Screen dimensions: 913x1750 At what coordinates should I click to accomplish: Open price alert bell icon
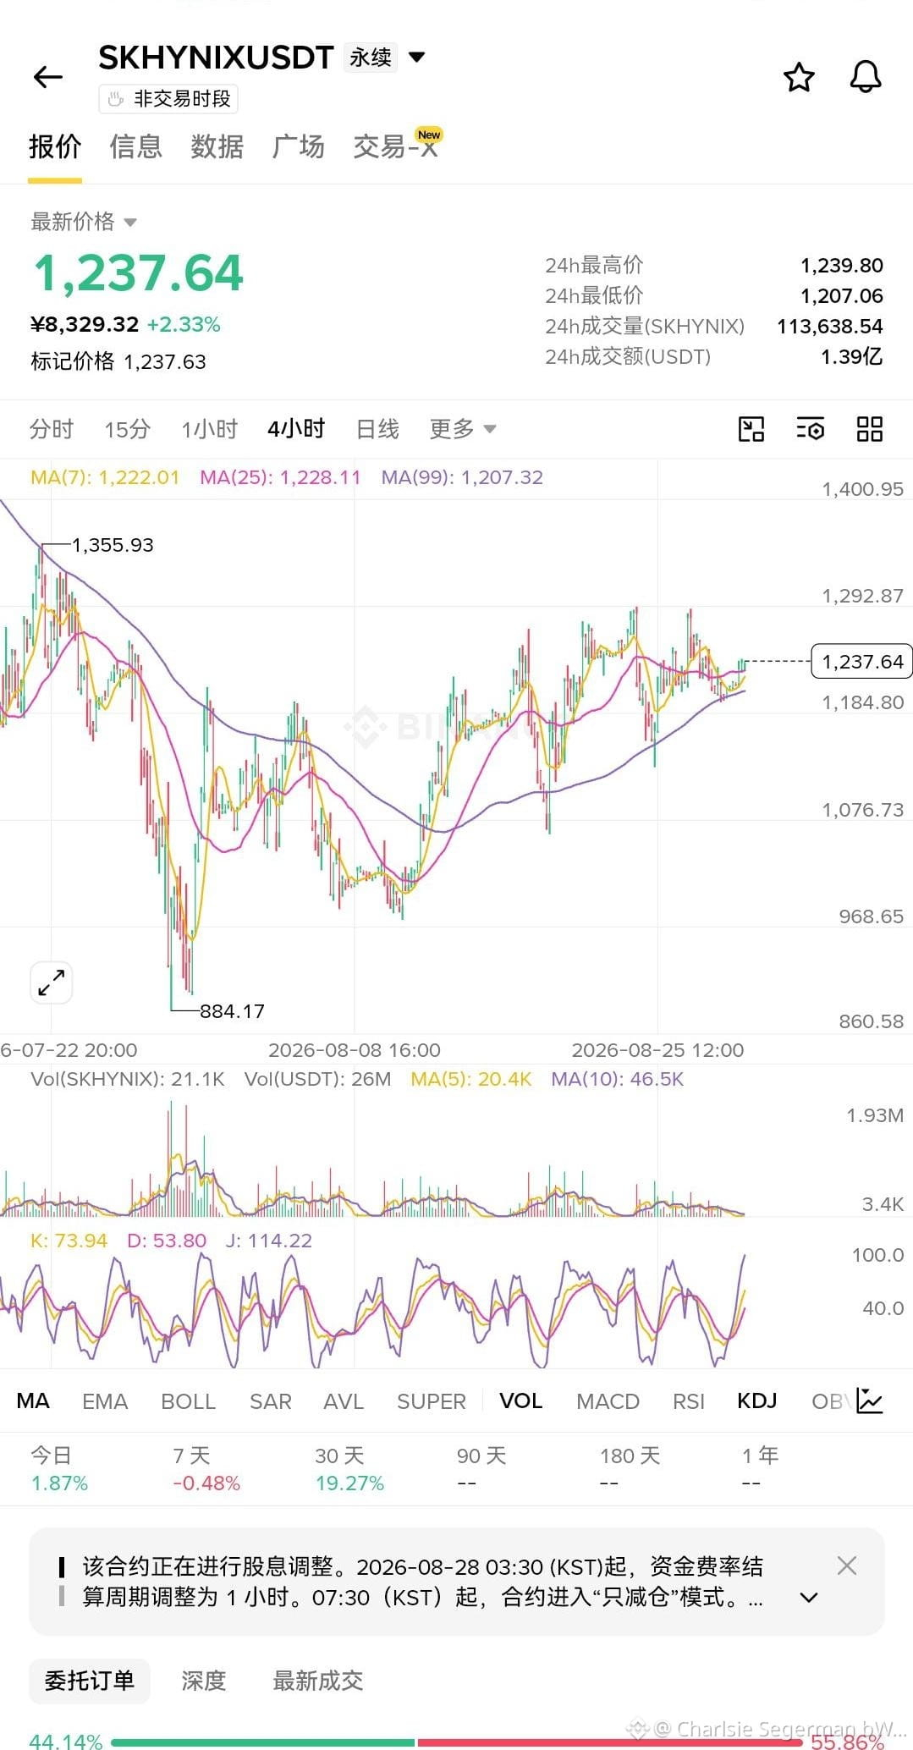(865, 77)
